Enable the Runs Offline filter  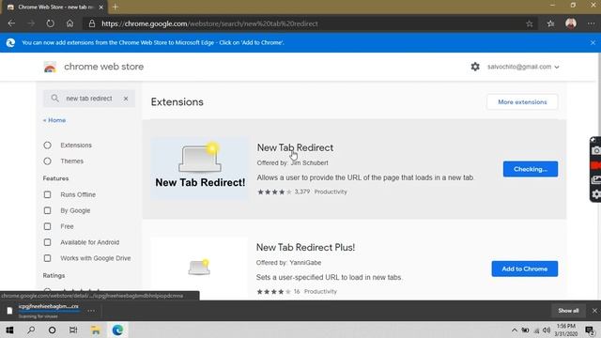[47, 194]
